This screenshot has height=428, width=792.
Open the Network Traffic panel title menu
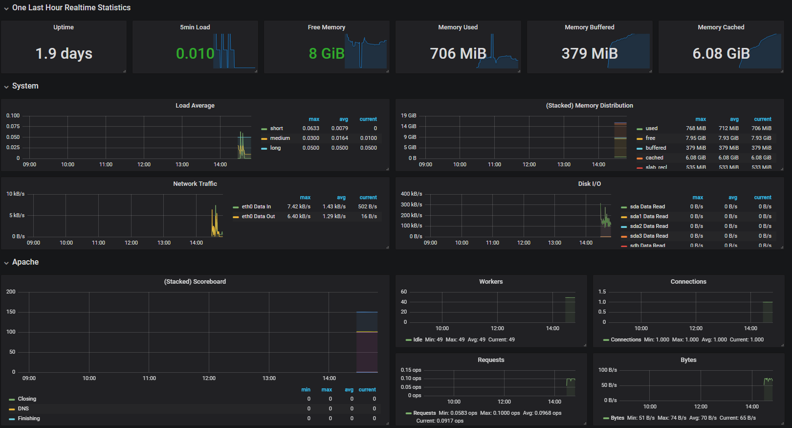click(195, 184)
